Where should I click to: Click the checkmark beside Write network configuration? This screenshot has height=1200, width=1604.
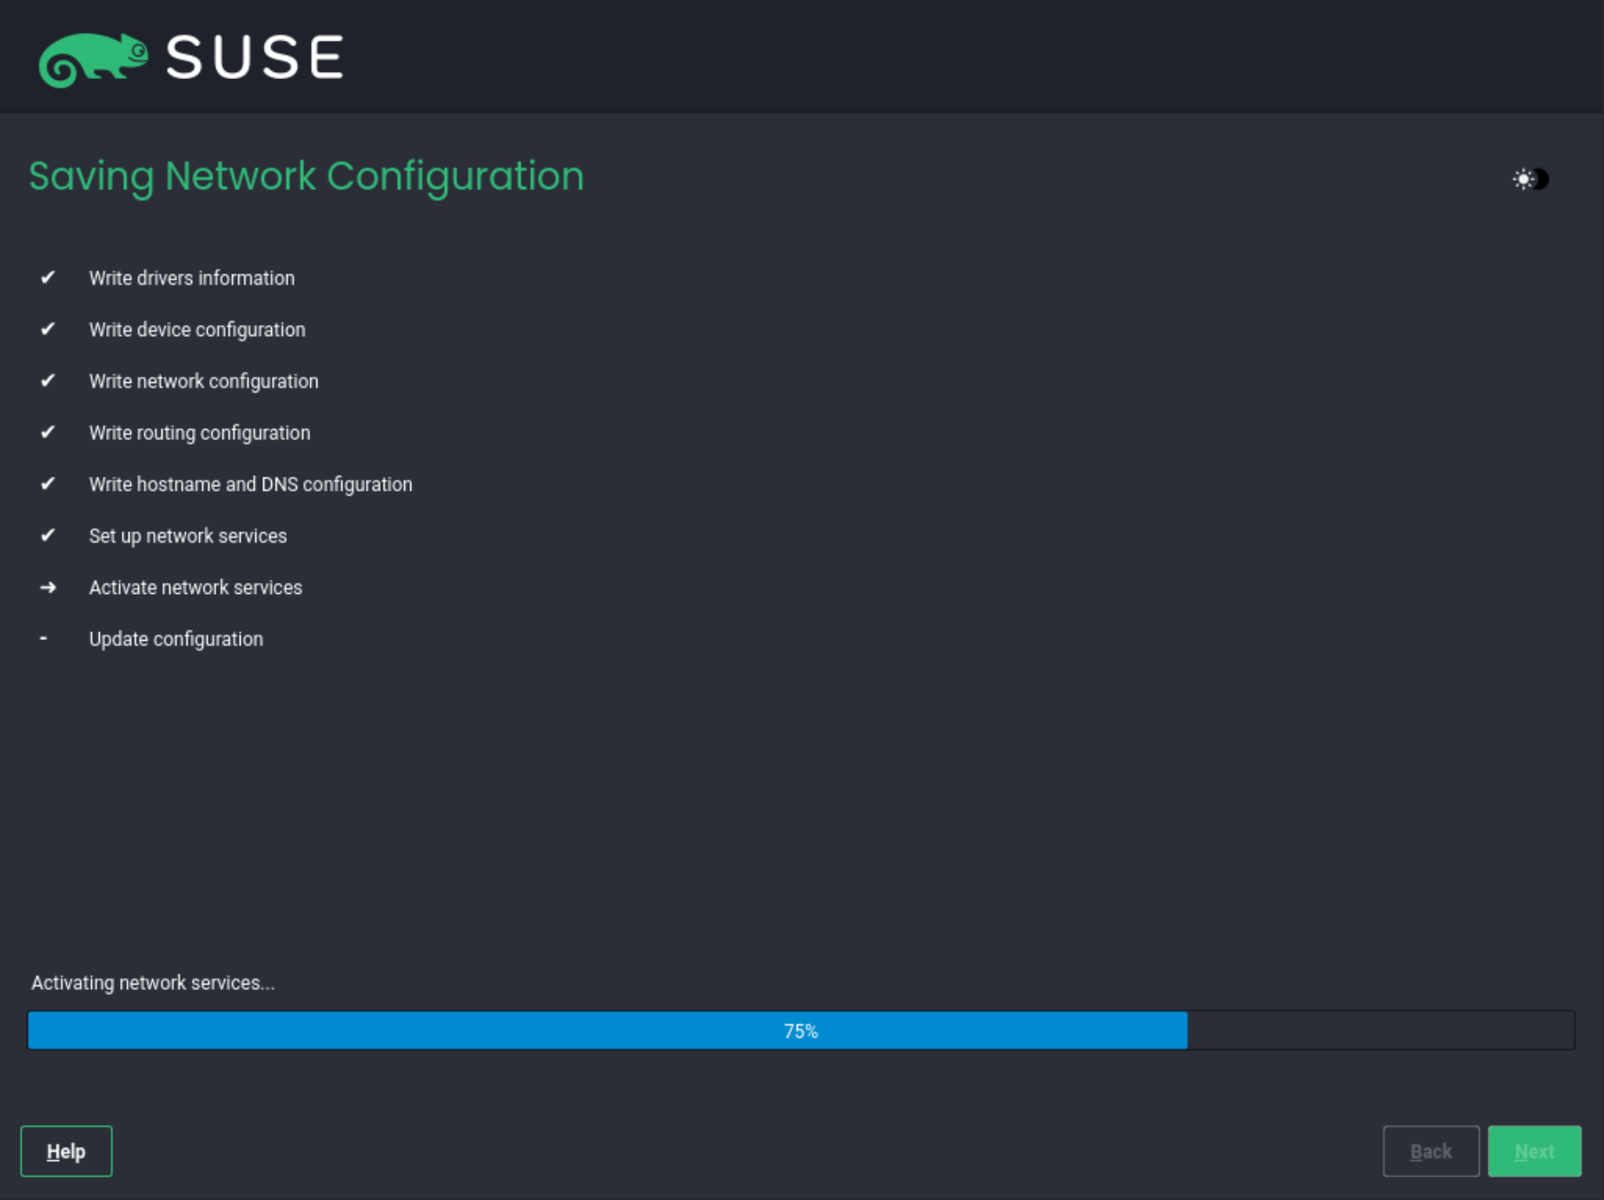(x=46, y=380)
